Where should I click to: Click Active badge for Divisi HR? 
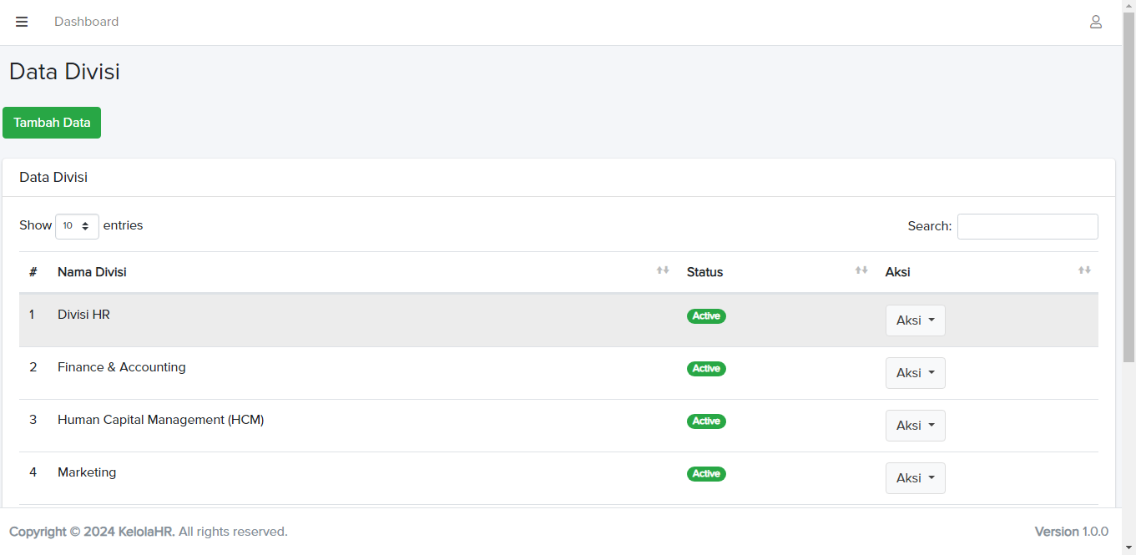[x=706, y=316]
